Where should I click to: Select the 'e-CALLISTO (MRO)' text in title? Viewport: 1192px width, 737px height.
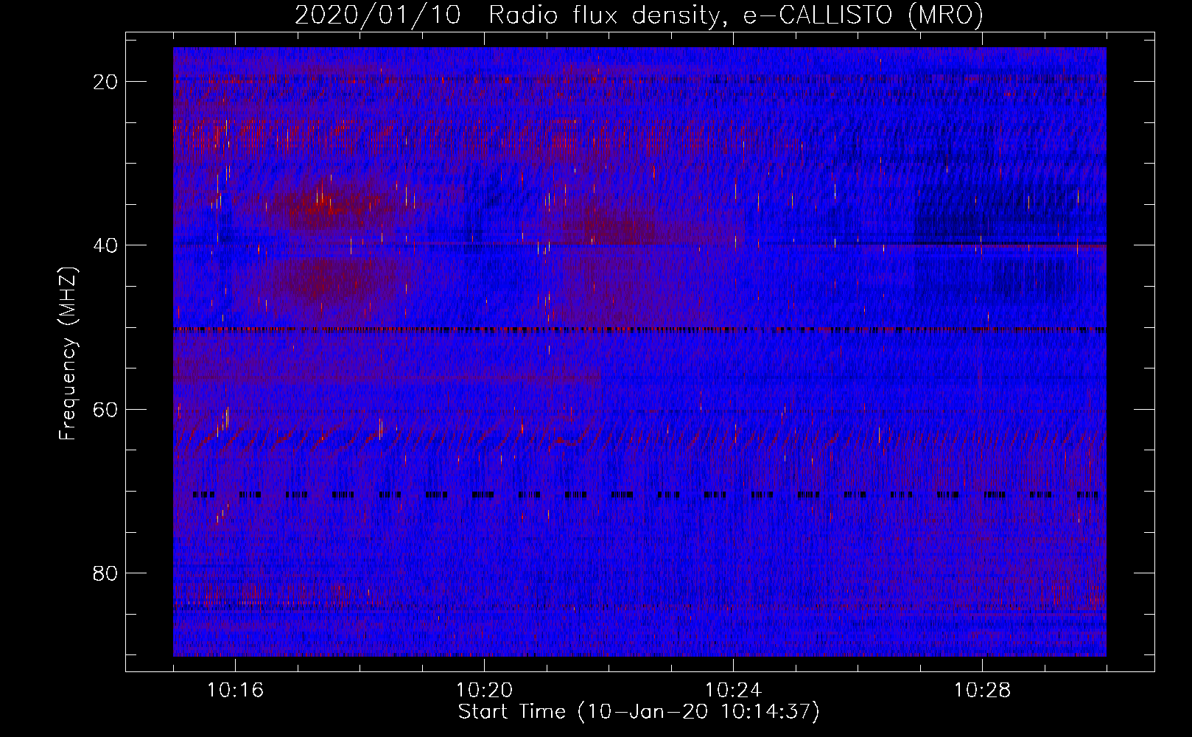click(862, 15)
